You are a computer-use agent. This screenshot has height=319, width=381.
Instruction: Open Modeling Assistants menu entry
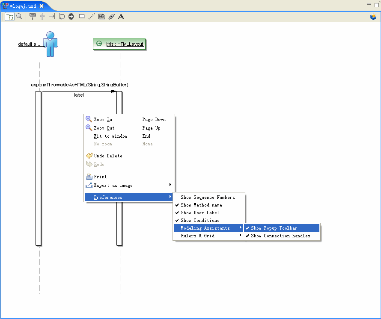209,228
